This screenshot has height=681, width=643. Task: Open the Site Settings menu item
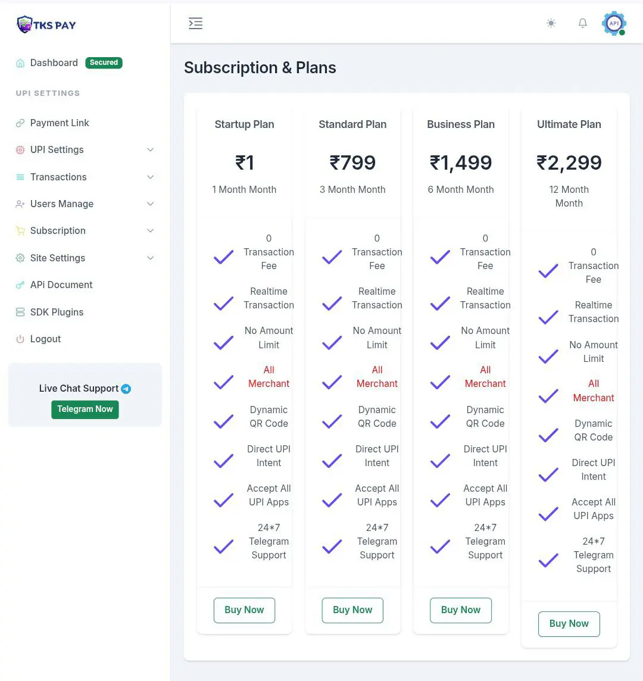click(x=58, y=258)
